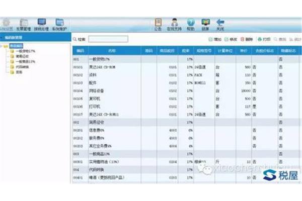Click the 删除 delete button

click(247, 39)
